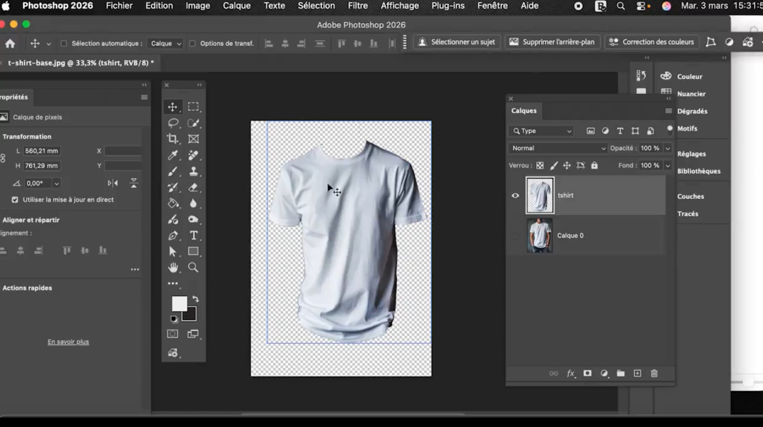763x427 pixels.
Task: Select the Crop tool
Action: 173,139
